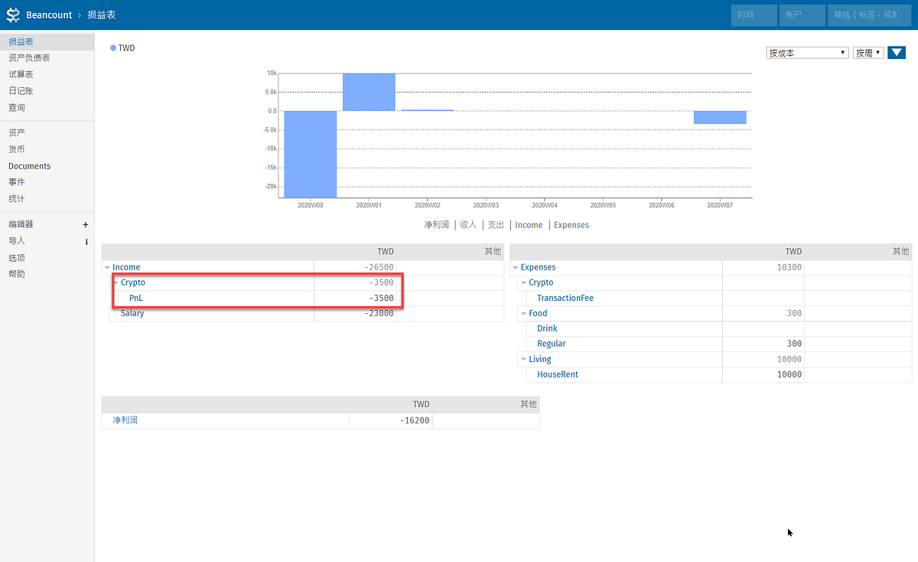Screen dimensions: 918x562
Task: Click the 时间 filter input field
Action: [754, 15]
